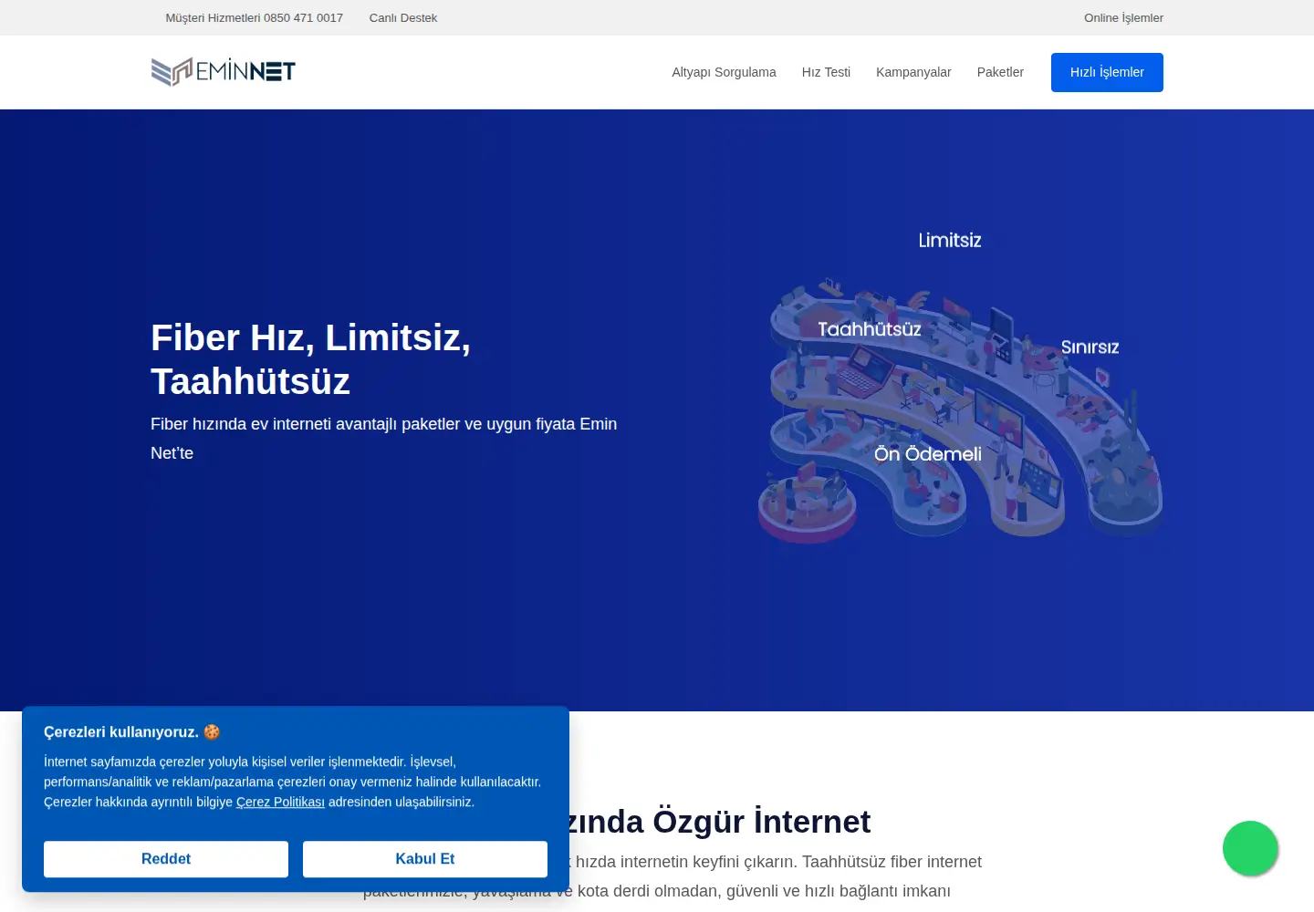Accept cookies with Kabul Et
This screenshot has width=1314, height=912.
pos(425,859)
